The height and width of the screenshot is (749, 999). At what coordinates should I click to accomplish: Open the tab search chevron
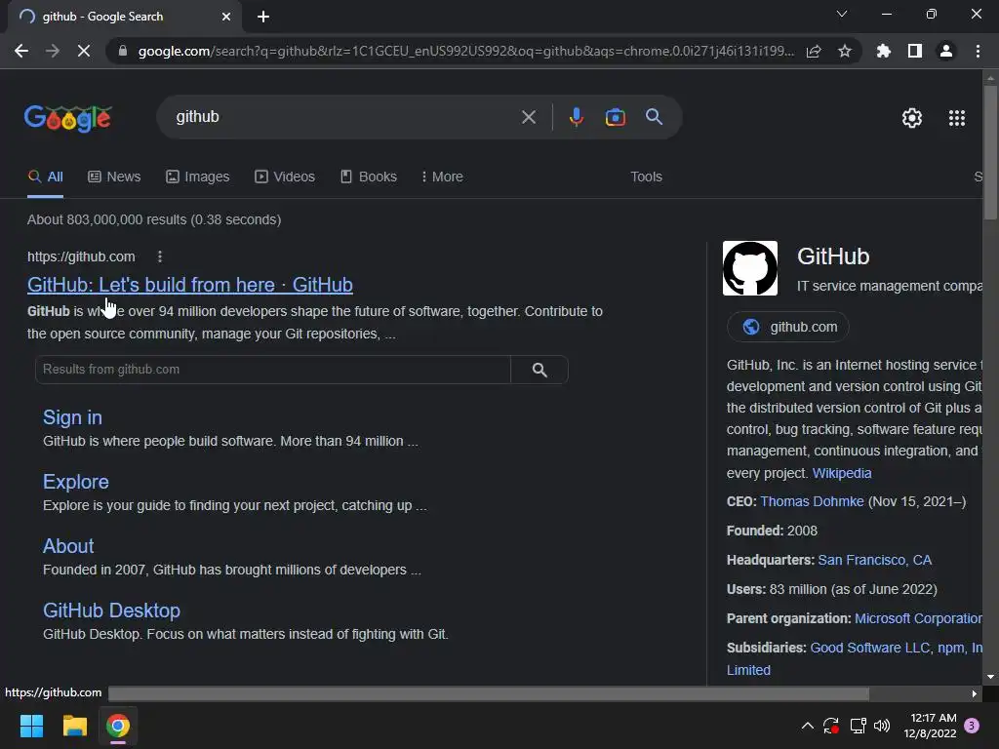click(842, 14)
